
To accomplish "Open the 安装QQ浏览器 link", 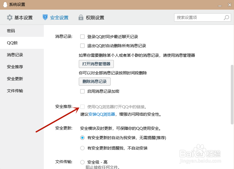I will [x=102, y=114].
